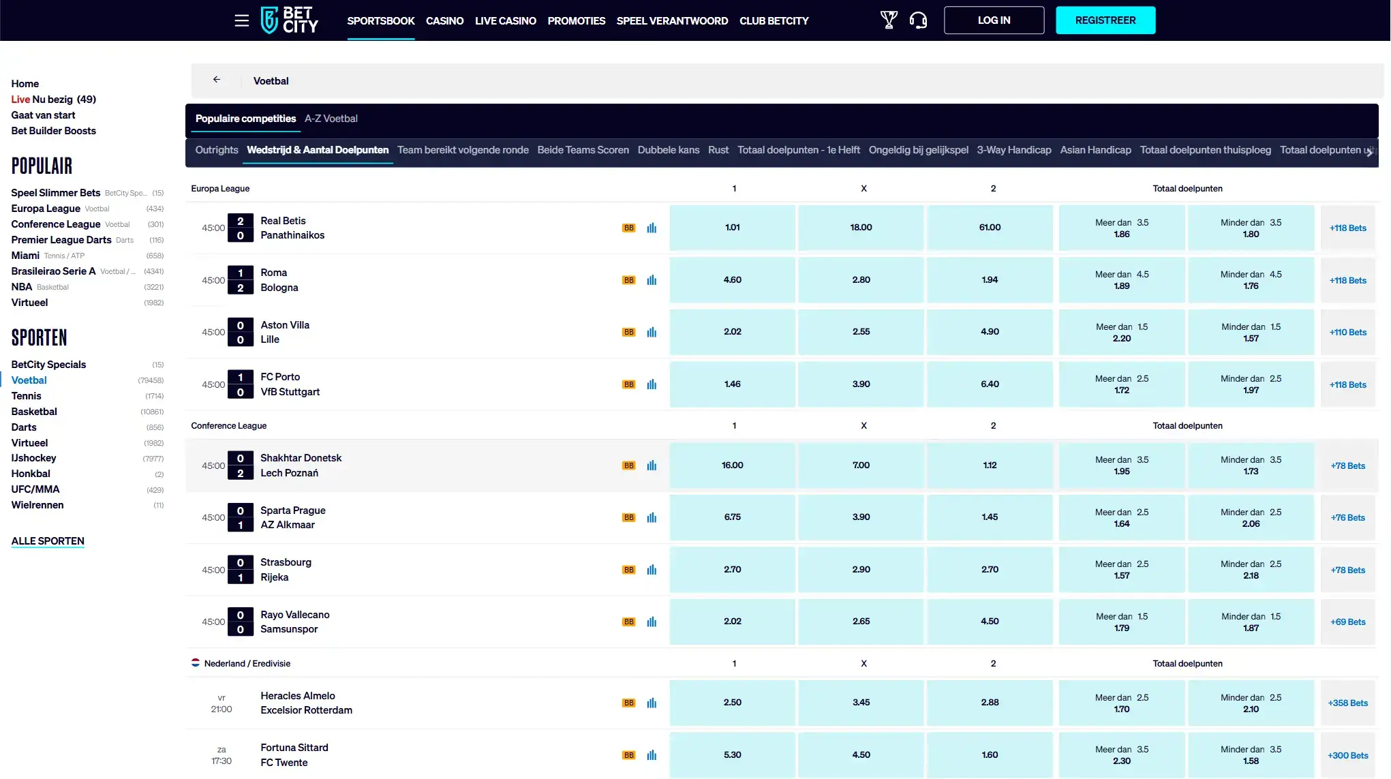Image resolution: width=1391 pixels, height=779 pixels.
Task: Open Bet Builder badge for Rayo Vallecano match
Action: tap(628, 622)
